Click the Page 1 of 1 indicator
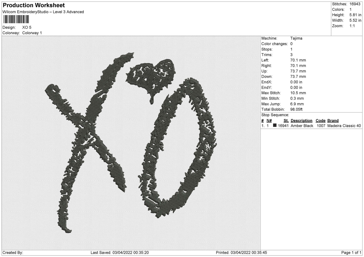Screen dimensions: 364x257 pos(351,253)
